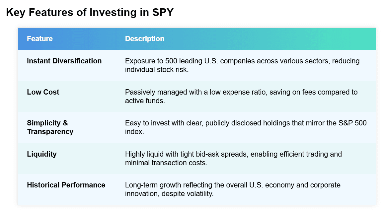
Task: Click 'active funds' text in Low Cost row
Action: click(145, 101)
